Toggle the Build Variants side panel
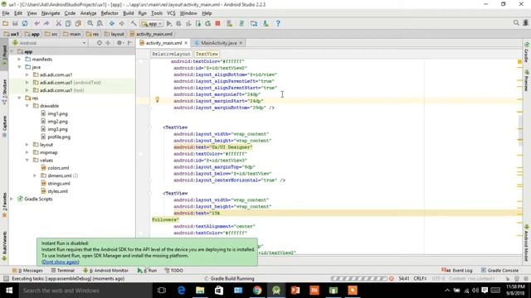Image resolution: width=531 pixels, height=298 pixels. click(4, 246)
